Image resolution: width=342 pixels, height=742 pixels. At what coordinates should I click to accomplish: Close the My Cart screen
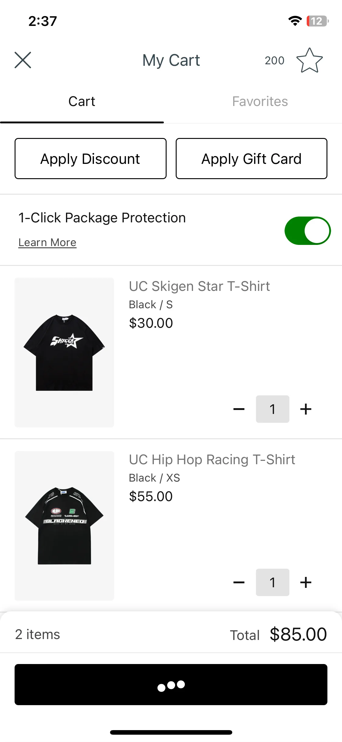point(23,60)
